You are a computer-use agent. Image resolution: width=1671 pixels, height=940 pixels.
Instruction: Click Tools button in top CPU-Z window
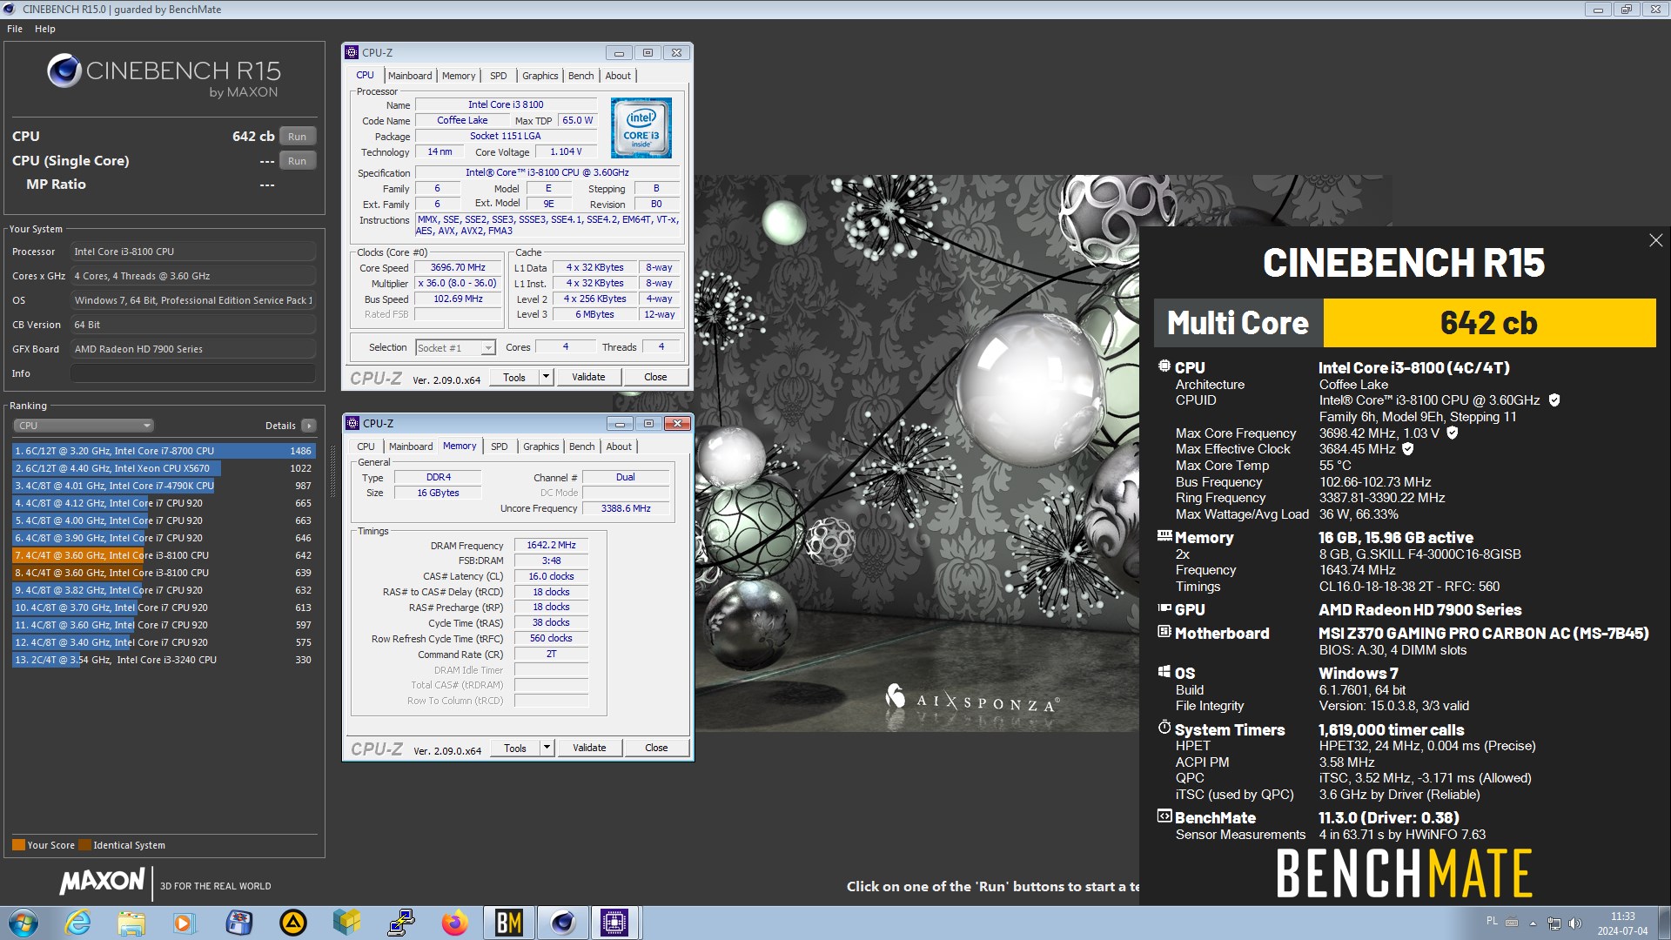[514, 377]
